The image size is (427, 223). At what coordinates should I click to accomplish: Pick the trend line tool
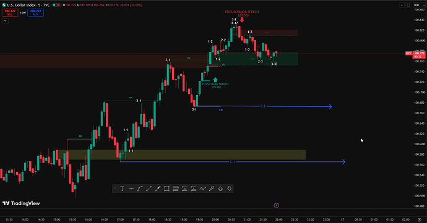[149, 188]
